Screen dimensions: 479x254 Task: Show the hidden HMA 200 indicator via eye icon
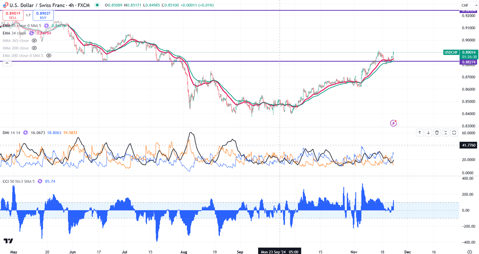point(34,48)
